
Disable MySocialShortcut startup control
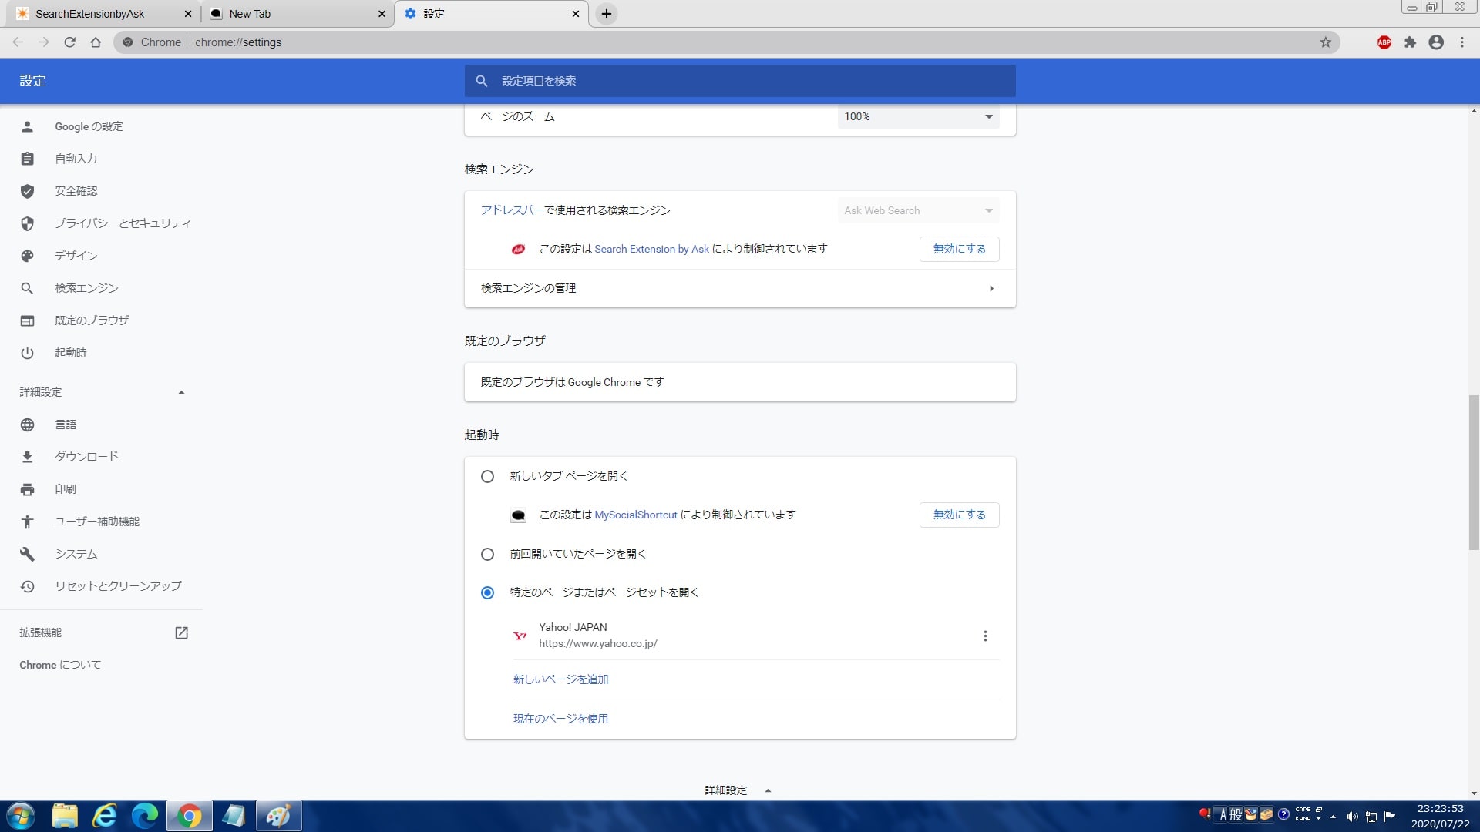point(959,515)
